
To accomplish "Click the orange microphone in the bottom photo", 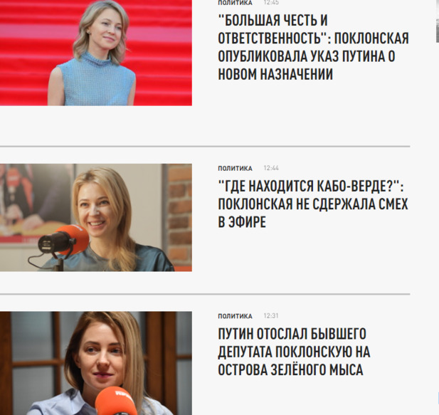I will [115, 401].
